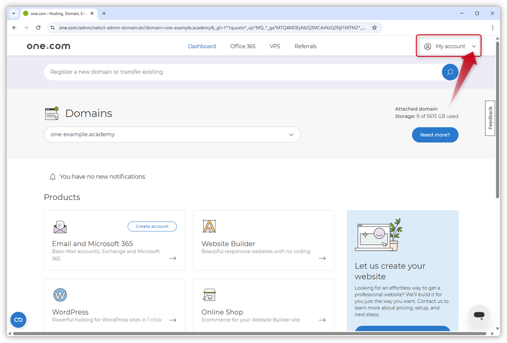Open the chat support bubble icon
The height and width of the screenshot is (343, 507).
(x=479, y=315)
